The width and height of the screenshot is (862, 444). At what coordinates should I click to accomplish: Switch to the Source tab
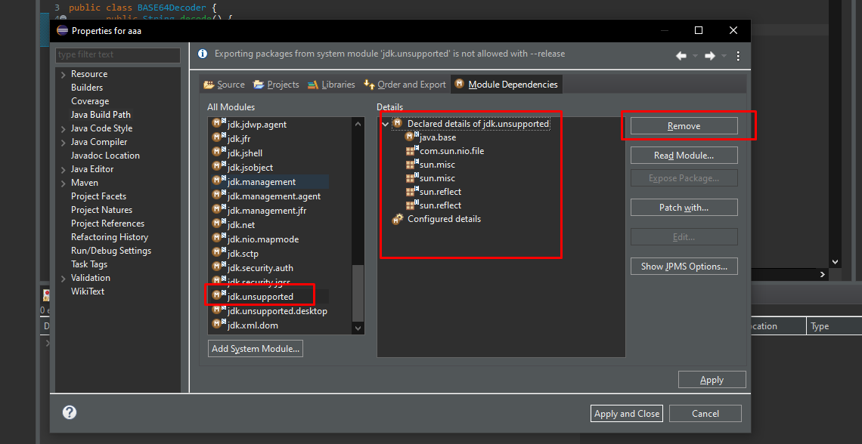(x=224, y=85)
